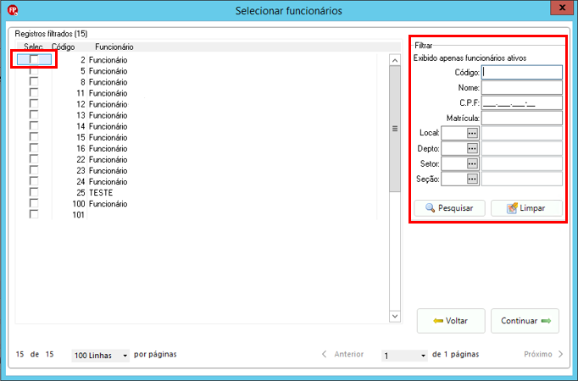The width and height of the screenshot is (578, 381).
Task: Click scrollbar up arrow in employee list
Action: coord(395,60)
